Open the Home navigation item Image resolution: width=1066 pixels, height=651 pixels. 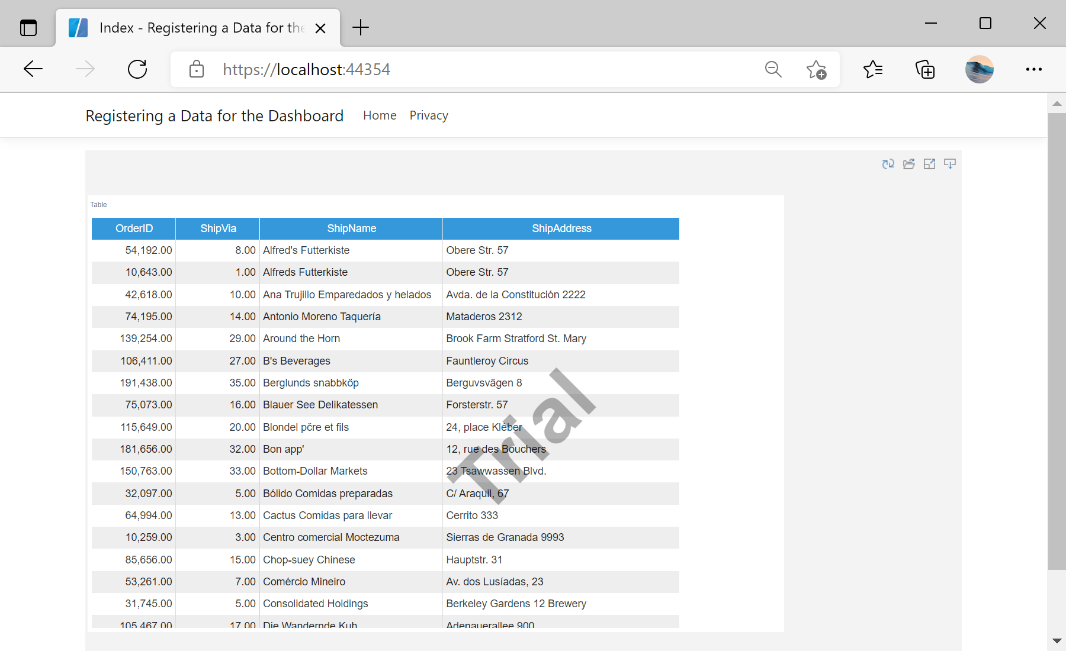pos(379,115)
